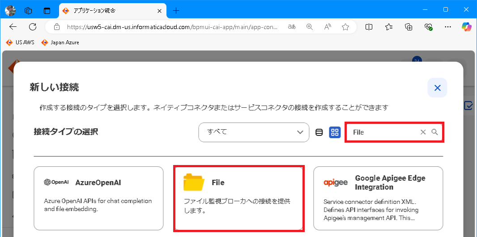Switch to grid tile view icon
Image resolution: width=477 pixels, height=237 pixels.
pos(335,132)
